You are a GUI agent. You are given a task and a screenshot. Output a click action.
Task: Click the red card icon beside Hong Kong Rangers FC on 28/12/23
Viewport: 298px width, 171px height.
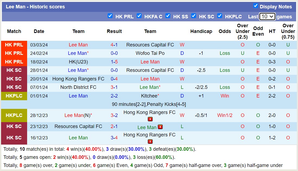pyautogui.click(x=150, y=119)
